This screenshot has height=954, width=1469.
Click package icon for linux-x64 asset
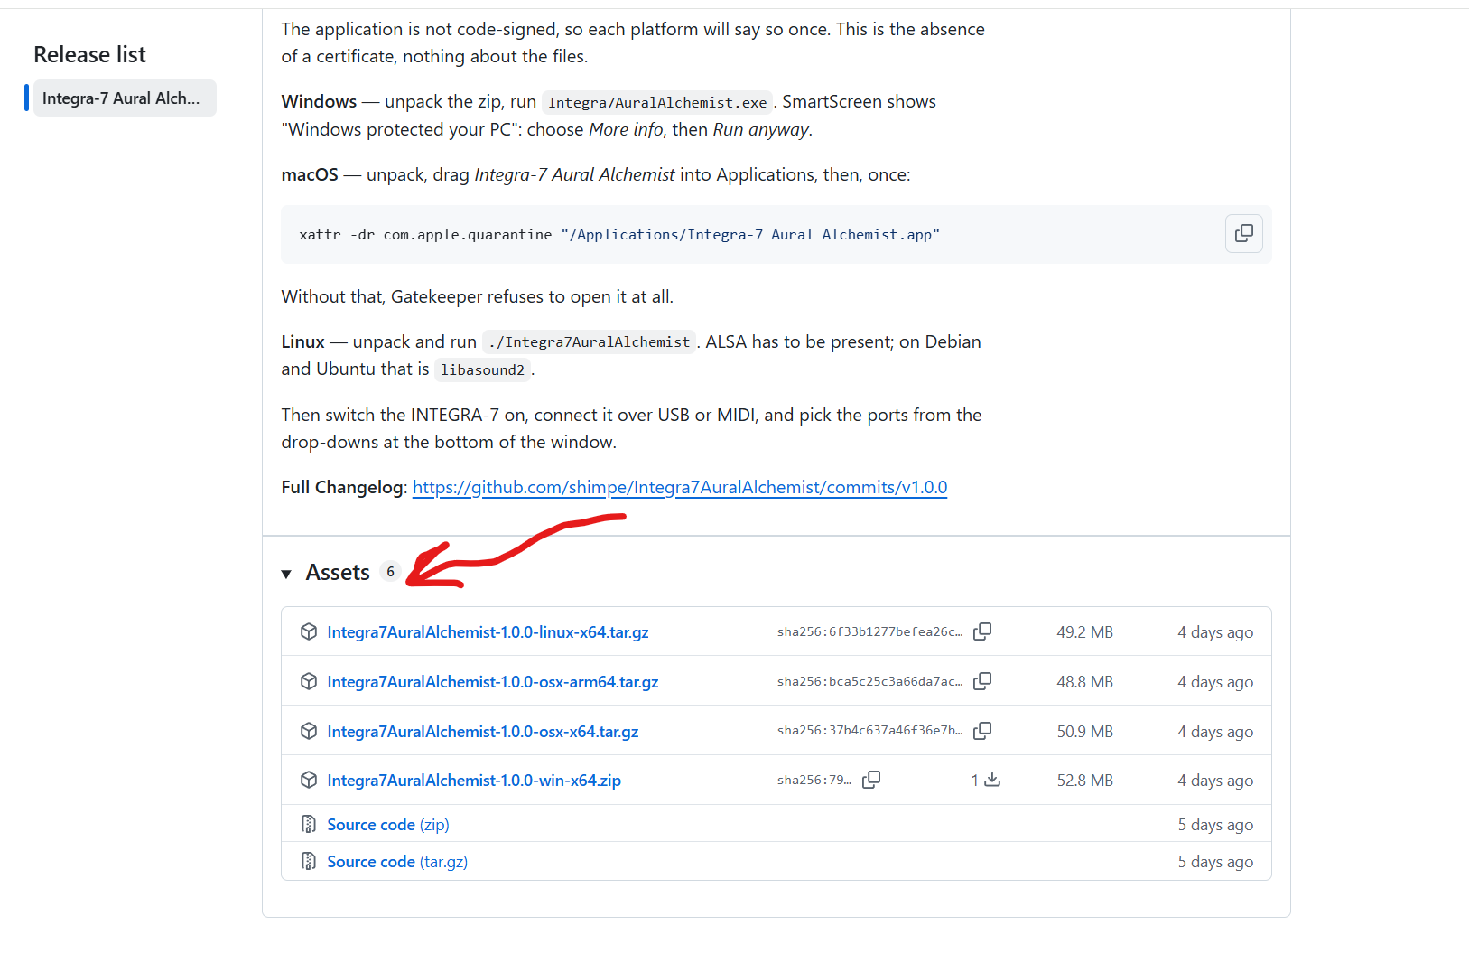pos(309,631)
